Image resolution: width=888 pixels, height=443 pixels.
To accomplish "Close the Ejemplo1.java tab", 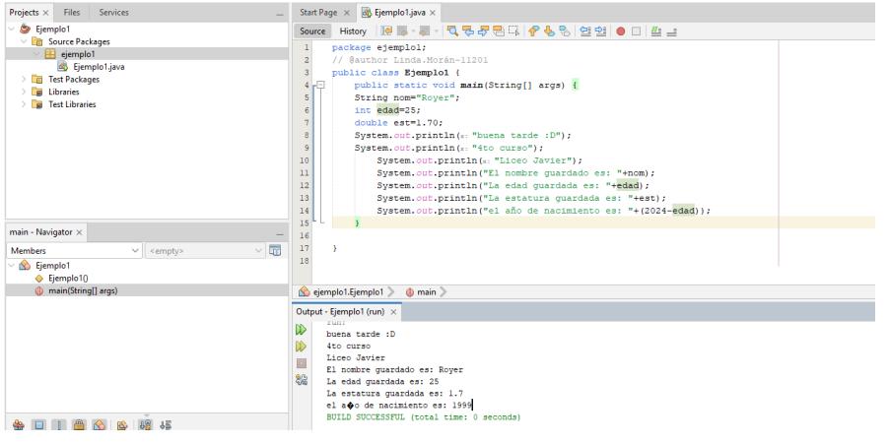I will point(433,13).
